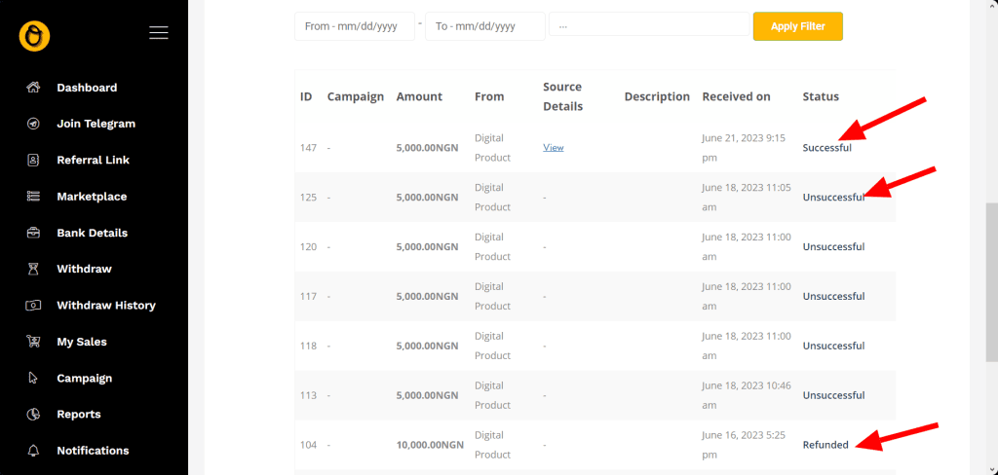
Task: Click the orange logo in sidebar
Action: point(34,36)
